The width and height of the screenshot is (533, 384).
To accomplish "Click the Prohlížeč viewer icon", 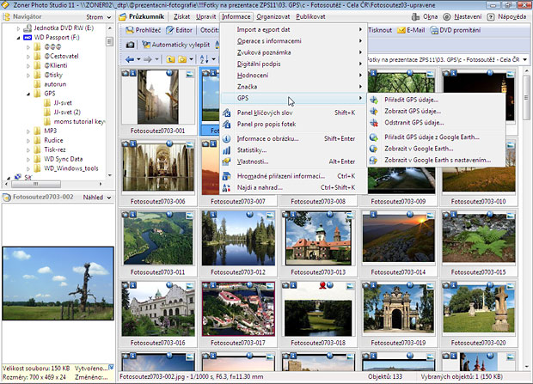I will click(132, 30).
